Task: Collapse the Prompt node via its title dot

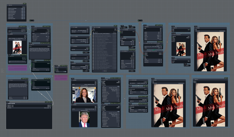Action: [9, 80]
